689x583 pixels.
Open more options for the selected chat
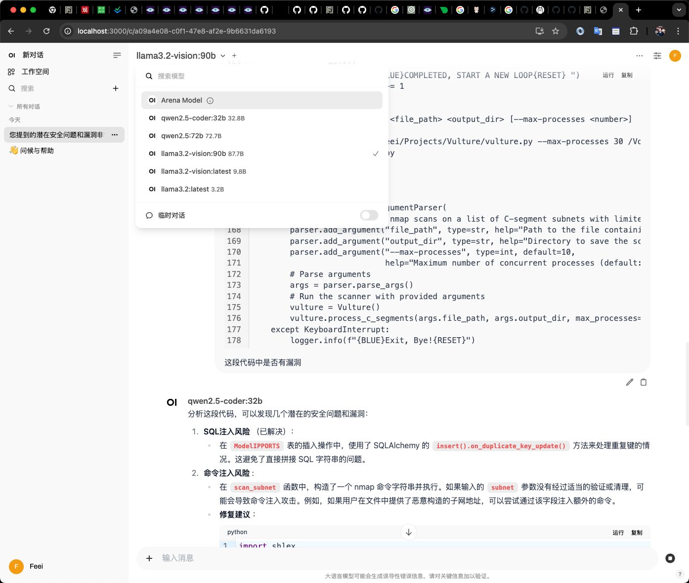click(x=115, y=135)
